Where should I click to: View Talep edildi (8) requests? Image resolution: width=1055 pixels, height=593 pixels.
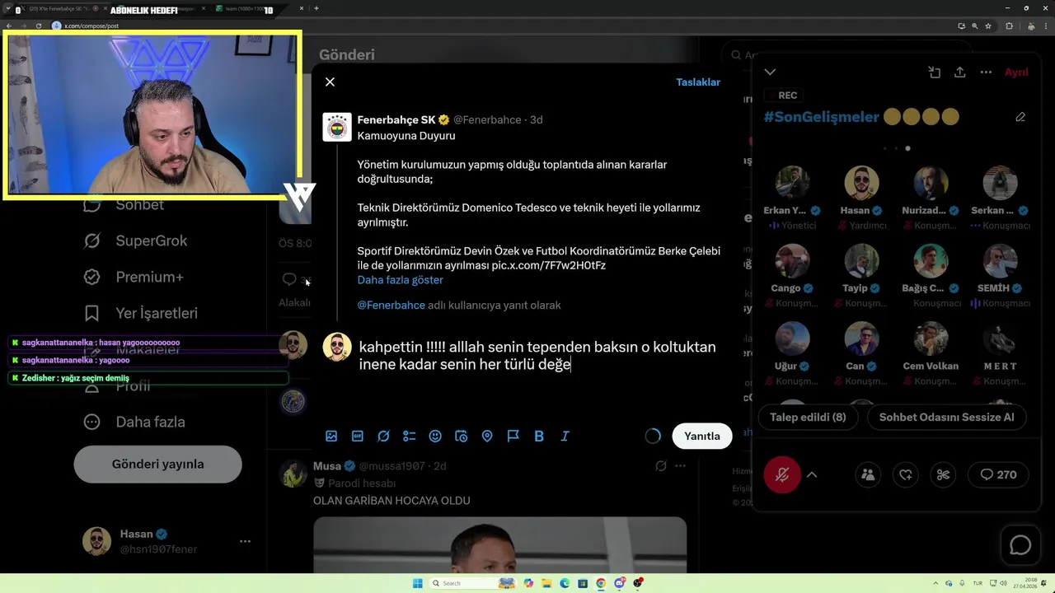coord(808,417)
